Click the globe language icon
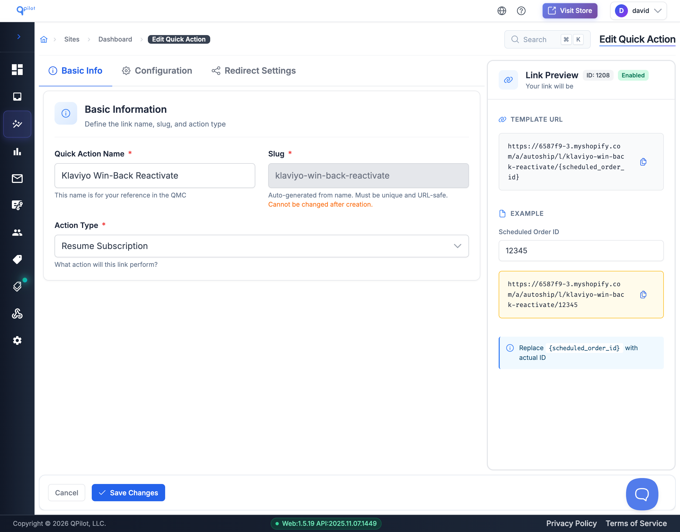680x532 pixels. [x=502, y=11]
